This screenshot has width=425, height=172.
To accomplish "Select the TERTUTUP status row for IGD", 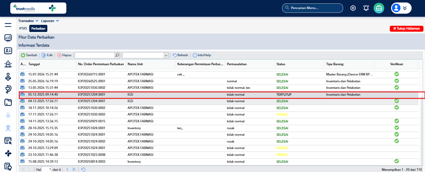I will tap(221, 94).
